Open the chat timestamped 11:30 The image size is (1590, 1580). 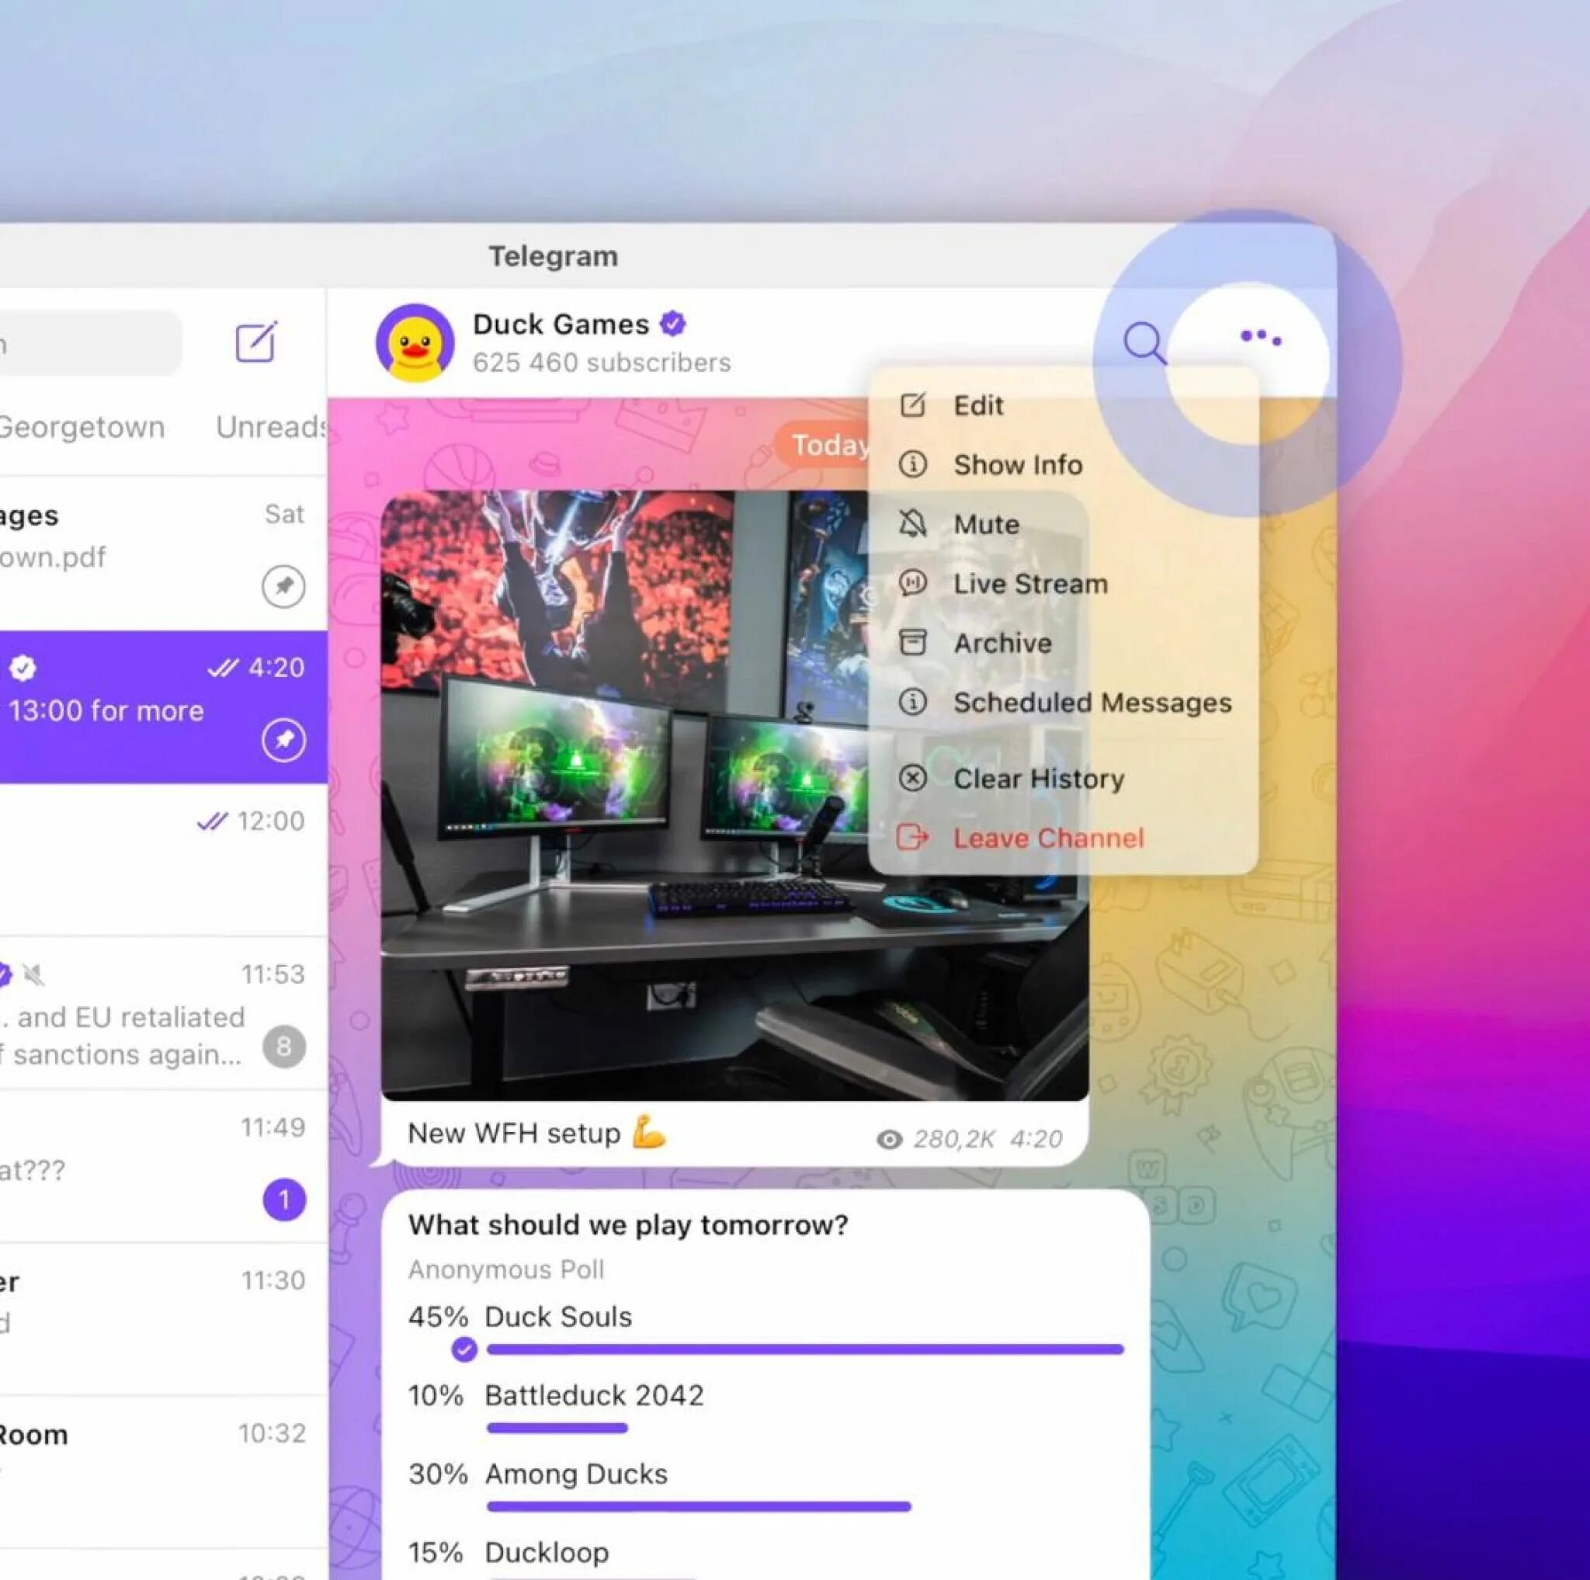point(163,1319)
